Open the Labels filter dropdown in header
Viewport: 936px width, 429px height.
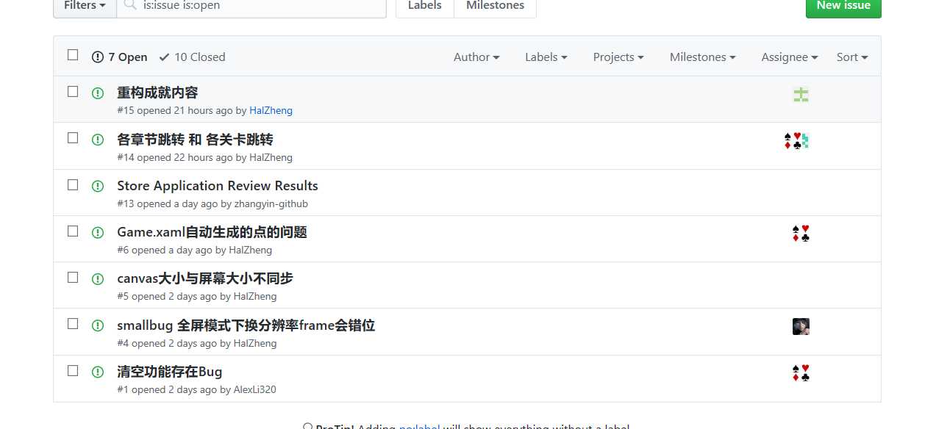coord(546,57)
